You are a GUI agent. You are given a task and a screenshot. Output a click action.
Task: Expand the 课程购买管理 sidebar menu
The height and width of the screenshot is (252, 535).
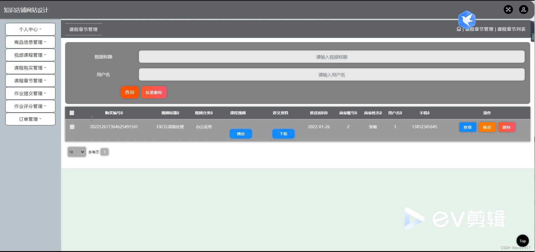tap(30, 68)
